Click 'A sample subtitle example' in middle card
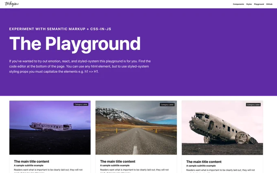Image resolution: width=277 pixels, height=173 pixels. coord(115,165)
